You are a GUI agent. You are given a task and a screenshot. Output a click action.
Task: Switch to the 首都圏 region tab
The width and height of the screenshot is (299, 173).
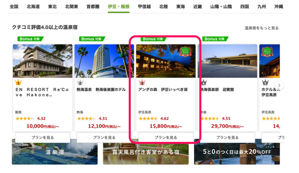[93, 7]
